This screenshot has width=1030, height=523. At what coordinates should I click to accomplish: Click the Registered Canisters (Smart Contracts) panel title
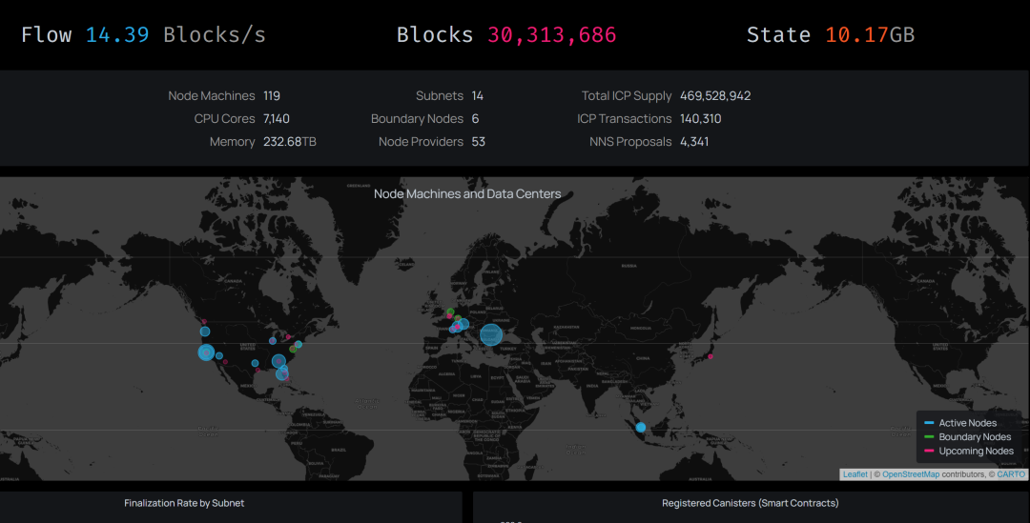[751, 503]
